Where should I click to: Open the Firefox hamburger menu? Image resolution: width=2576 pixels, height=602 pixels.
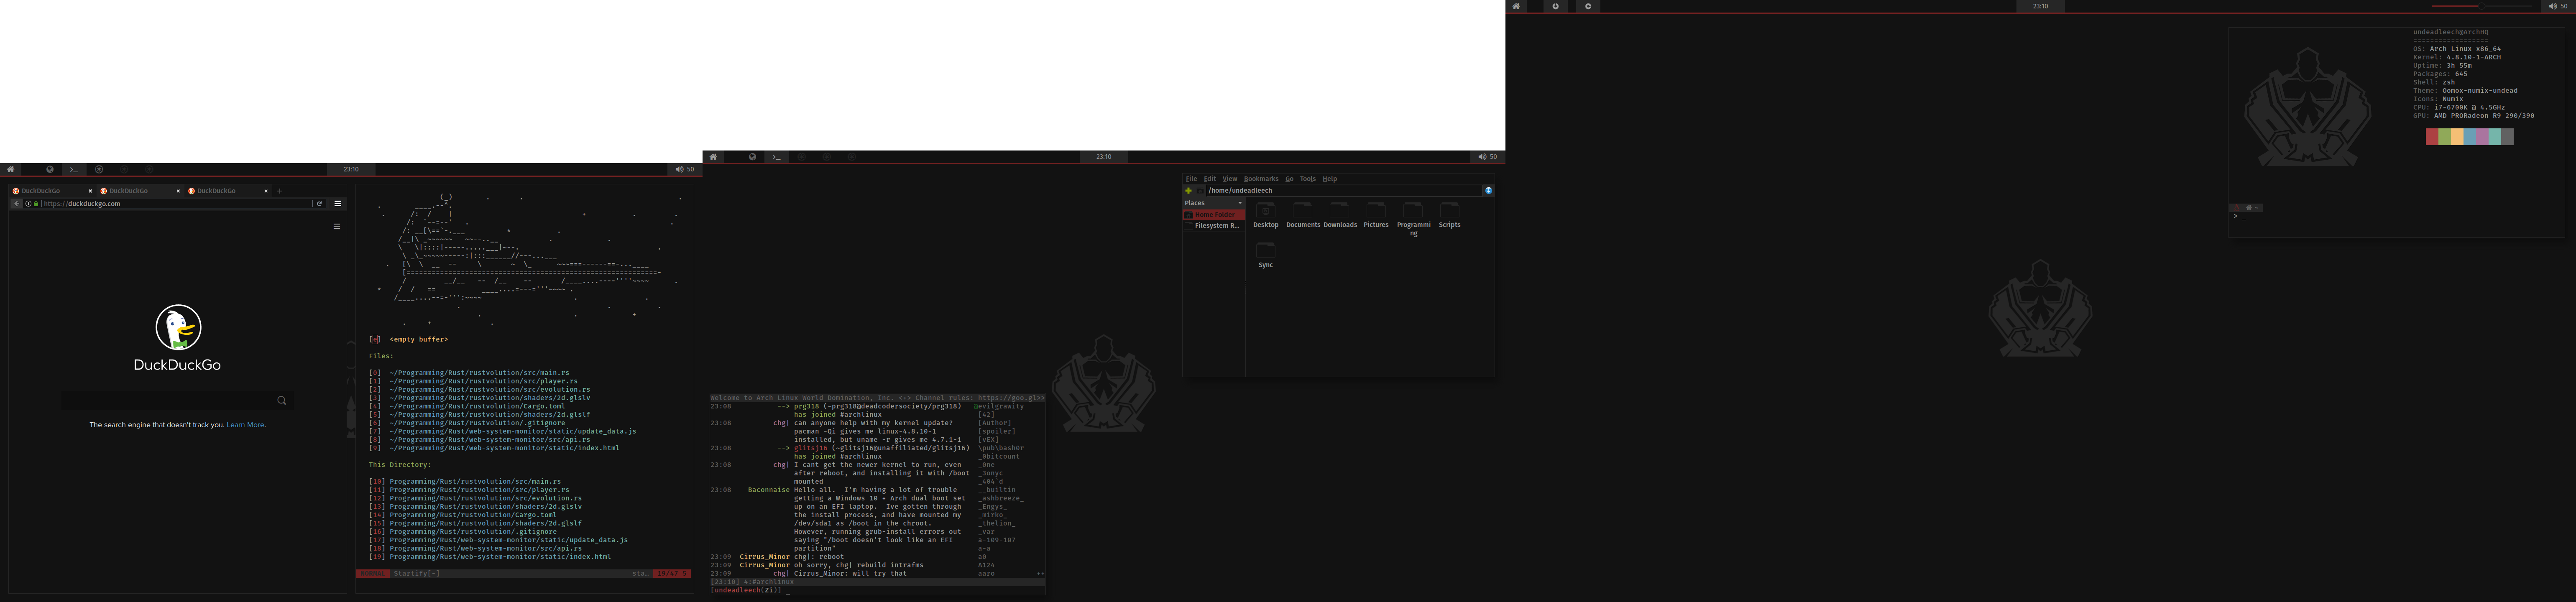coord(338,204)
